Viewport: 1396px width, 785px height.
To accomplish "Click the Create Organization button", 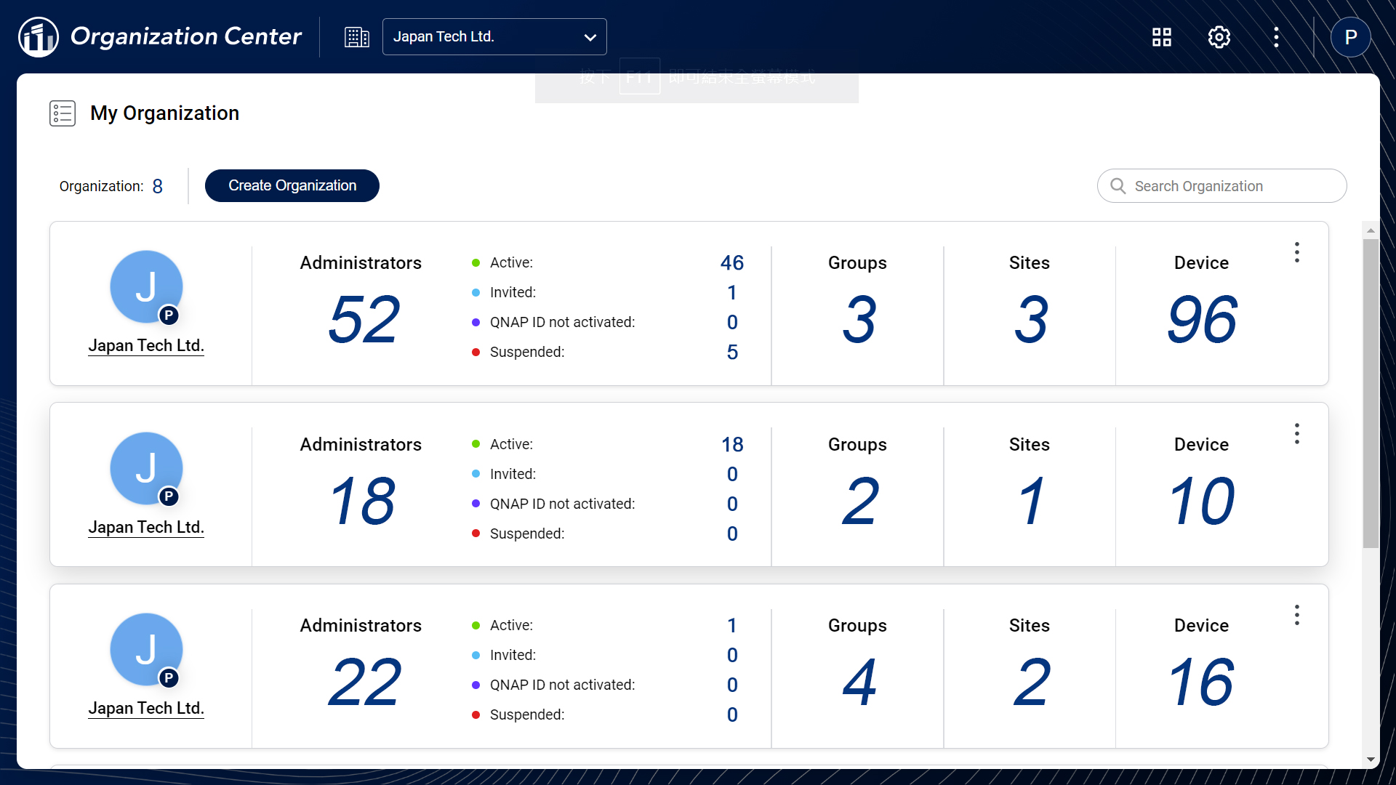I will coord(292,186).
